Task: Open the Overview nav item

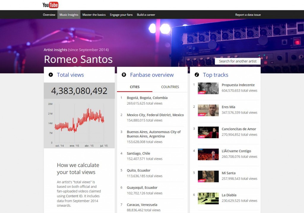Action: (x=49, y=15)
